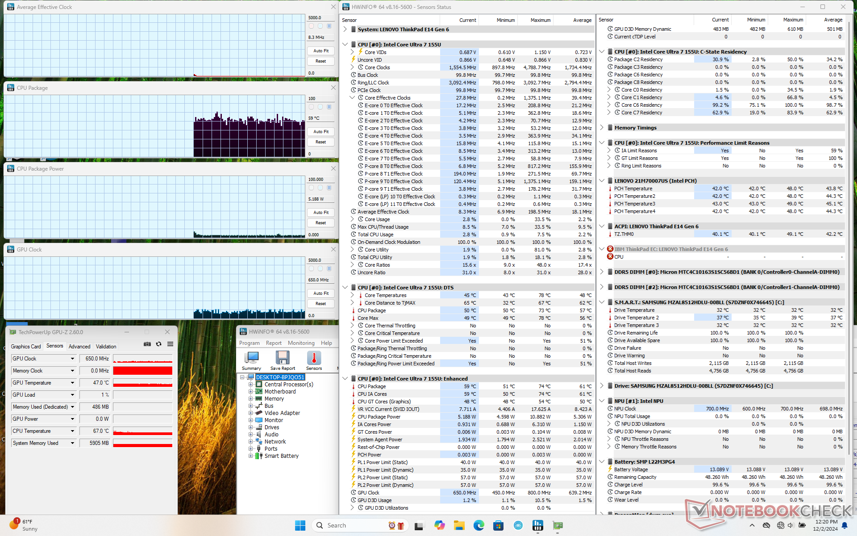Viewport: 857px width, 536px height.
Task: Expand the Memory Timings section
Action: click(602, 128)
